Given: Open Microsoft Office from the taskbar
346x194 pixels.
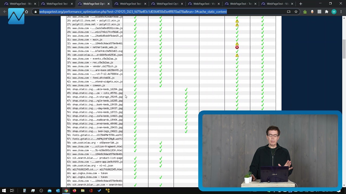Looking at the screenshot, I should pyautogui.click(x=91, y=190).
